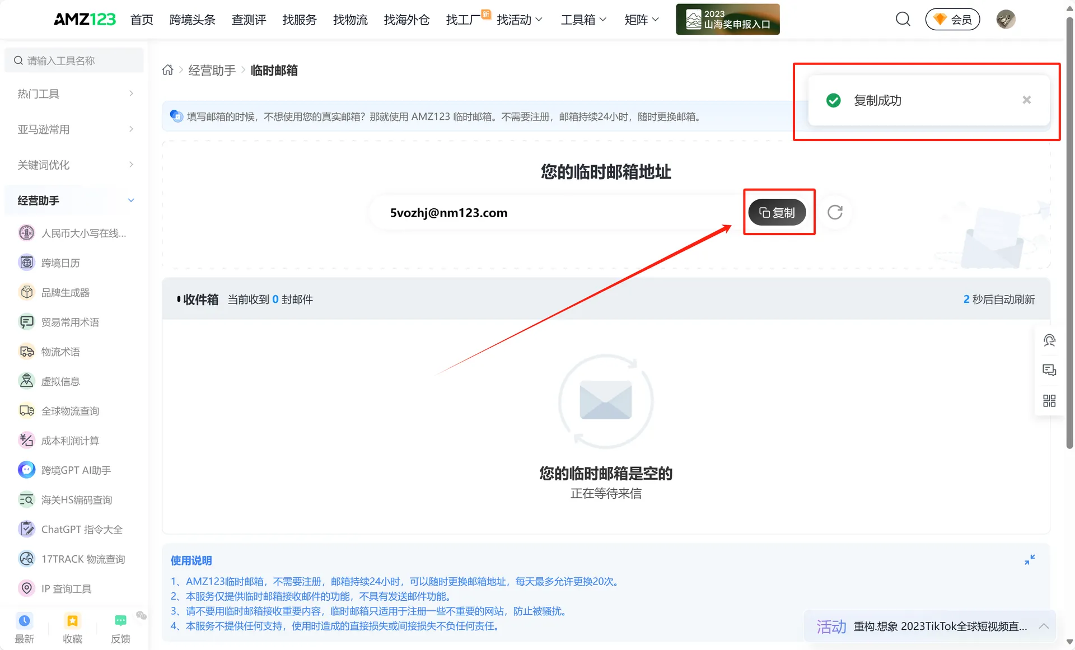Open 17TRACK 物流查询

72,559
